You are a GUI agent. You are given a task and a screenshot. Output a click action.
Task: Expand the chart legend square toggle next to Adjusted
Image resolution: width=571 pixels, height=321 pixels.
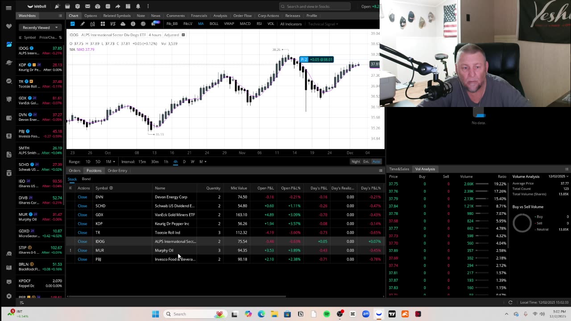pos(183,35)
